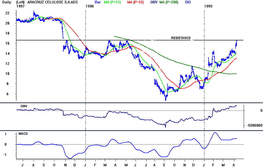Viewport: 263px width, 167px height.
Task: Click the 'S' month label of 1998
Action: (164, 165)
